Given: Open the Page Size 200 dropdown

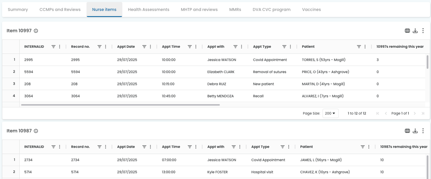Looking at the screenshot, I should pos(330,113).
